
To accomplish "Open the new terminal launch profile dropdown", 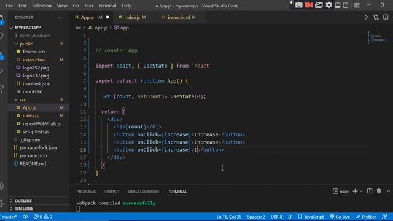I will point(361,191).
